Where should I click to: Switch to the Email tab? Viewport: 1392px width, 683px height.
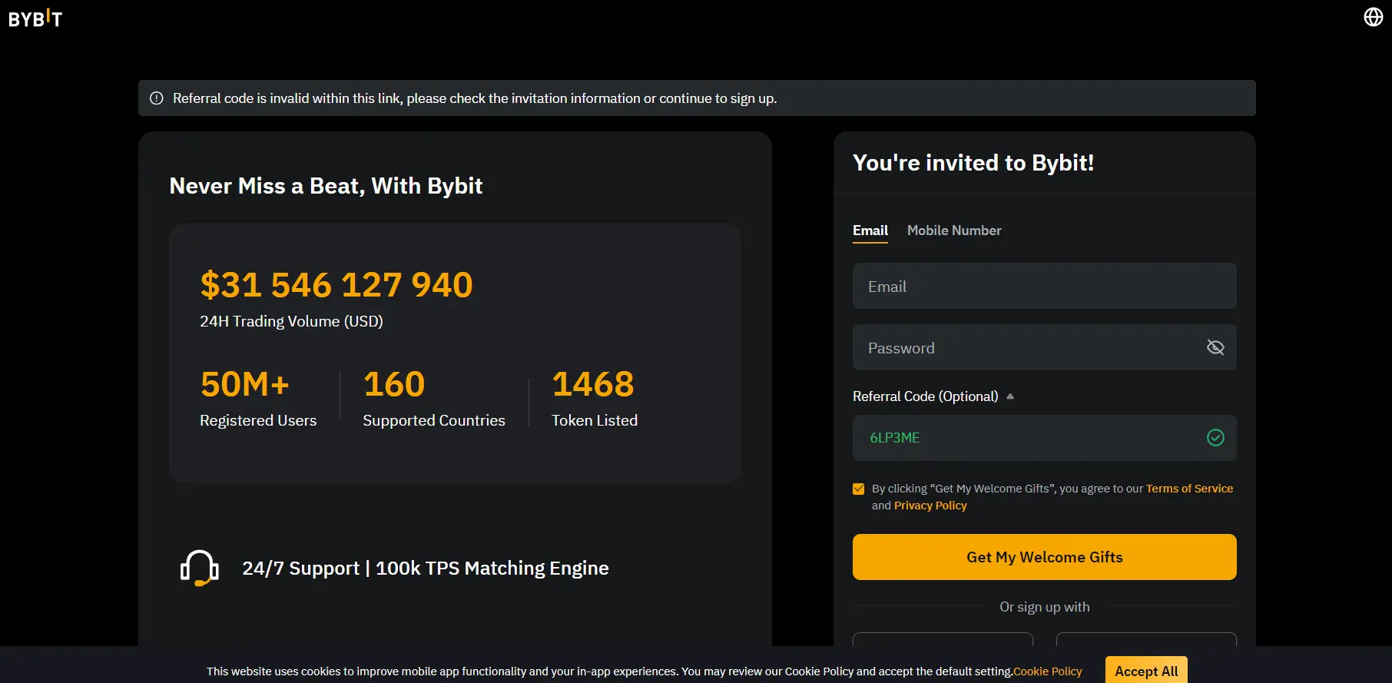click(870, 230)
